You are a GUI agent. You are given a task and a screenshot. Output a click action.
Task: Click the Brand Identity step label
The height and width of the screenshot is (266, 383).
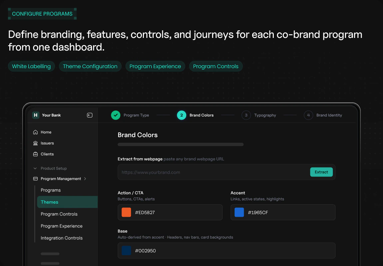[329, 115]
